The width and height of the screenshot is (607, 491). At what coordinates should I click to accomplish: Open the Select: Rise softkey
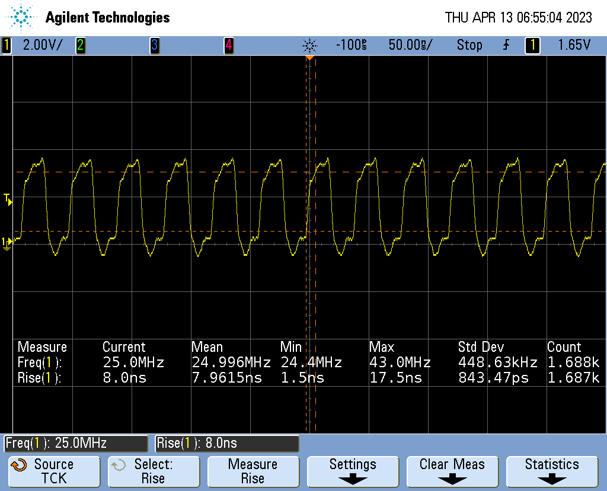tap(154, 471)
